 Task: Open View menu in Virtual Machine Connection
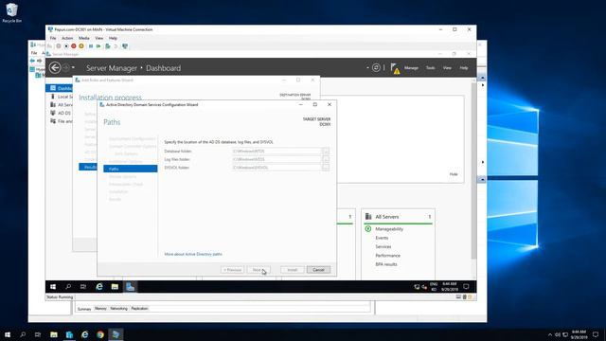[98, 38]
